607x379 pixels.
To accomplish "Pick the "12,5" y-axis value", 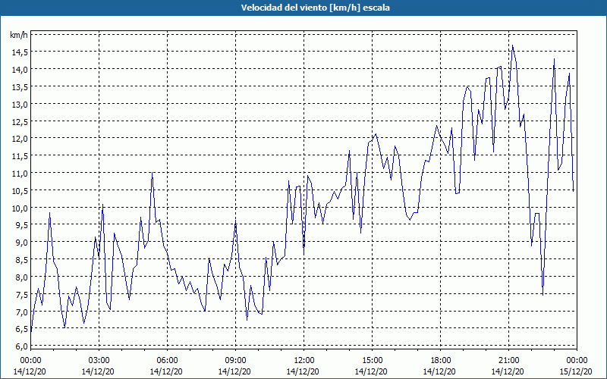I will [x=20, y=122].
